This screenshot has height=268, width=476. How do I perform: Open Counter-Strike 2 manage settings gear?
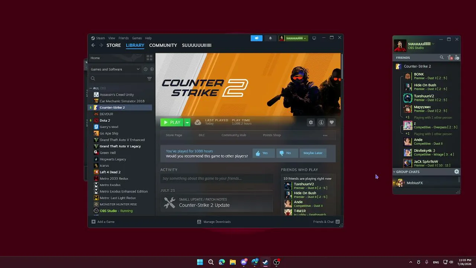(x=311, y=122)
